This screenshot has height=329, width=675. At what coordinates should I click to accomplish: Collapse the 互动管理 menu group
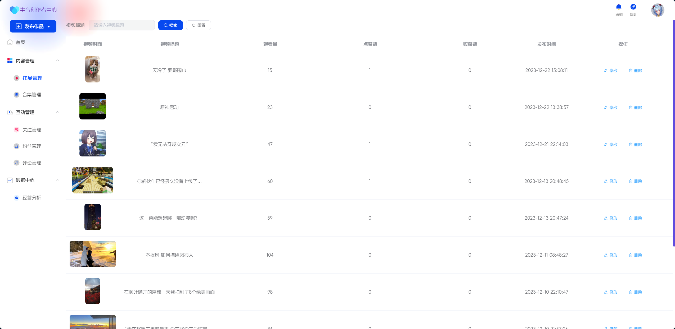point(57,112)
